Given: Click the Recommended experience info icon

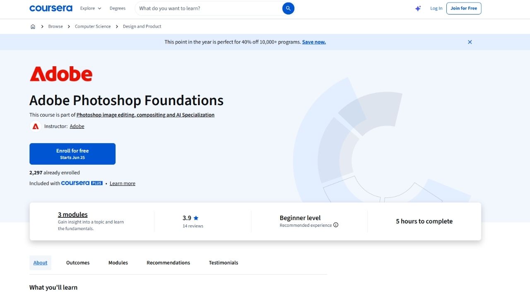Looking at the screenshot, I should pos(336,225).
